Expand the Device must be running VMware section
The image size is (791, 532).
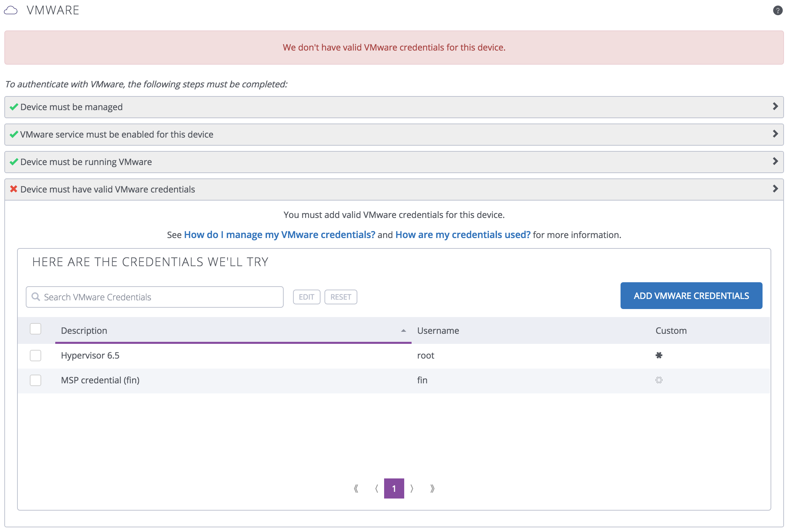coord(775,161)
